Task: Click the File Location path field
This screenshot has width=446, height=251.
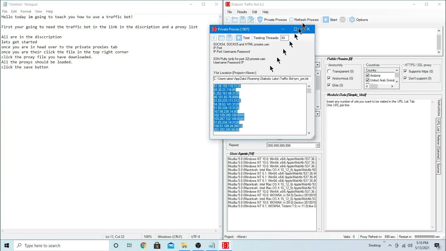Action: [261, 79]
